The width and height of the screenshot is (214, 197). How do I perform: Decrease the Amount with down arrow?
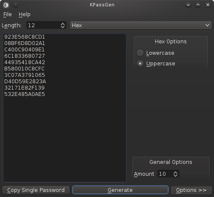[175, 175]
